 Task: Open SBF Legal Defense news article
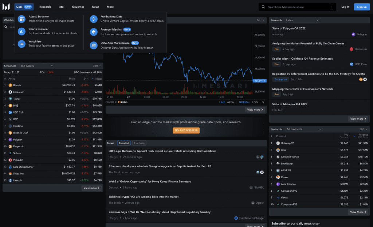[162, 151]
